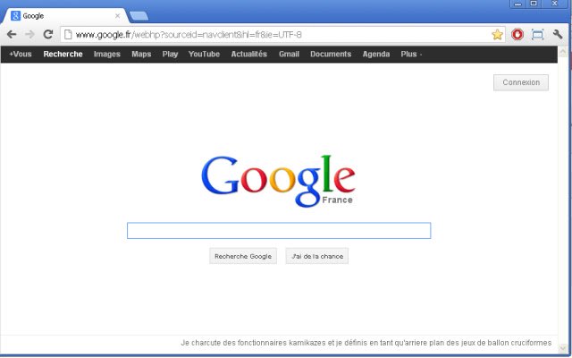Reload the page with the refresh icon
The height and width of the screenshot is (358, 572).
click(x=48, y=34)
